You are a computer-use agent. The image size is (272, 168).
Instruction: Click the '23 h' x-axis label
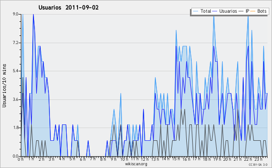coord(258,159)
